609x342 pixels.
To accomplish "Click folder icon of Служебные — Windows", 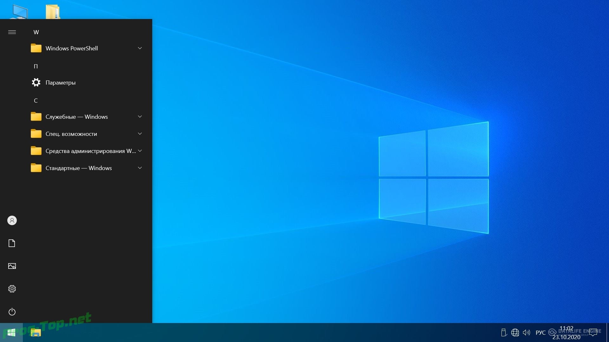I will coord(36,117).
